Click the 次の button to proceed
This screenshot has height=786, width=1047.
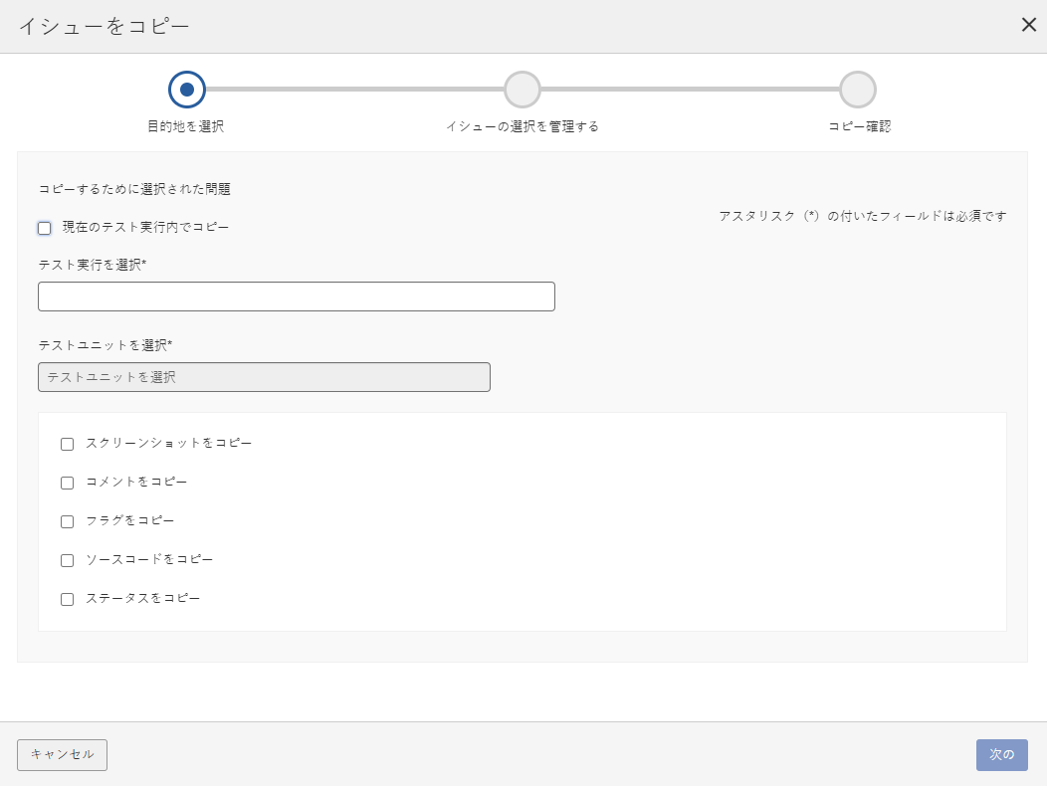[1001, 755]
